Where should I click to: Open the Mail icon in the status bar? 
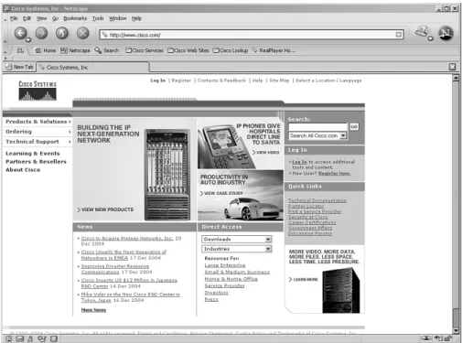pyautogui.click(x=19, y=338)
